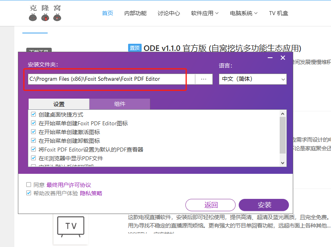331x247 pixels.
Task: Toggle 在IE浏览器中显示PDF文件 checkbox
Action: (x=33, y=158)
